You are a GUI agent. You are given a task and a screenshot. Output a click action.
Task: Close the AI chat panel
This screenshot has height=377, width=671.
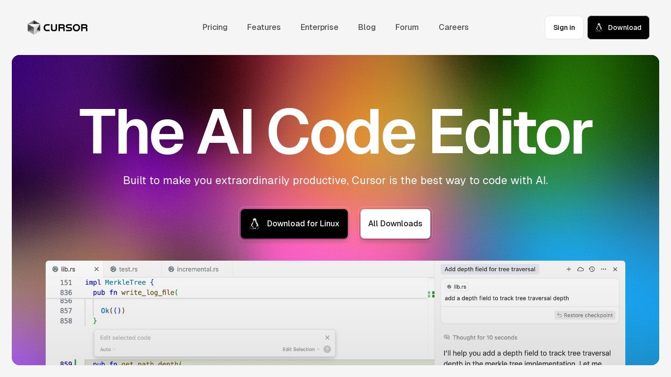(x=615, y=269)
